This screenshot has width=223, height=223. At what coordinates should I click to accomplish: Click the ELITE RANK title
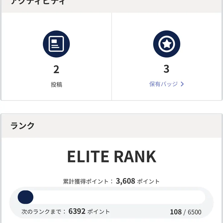(111, 156)
